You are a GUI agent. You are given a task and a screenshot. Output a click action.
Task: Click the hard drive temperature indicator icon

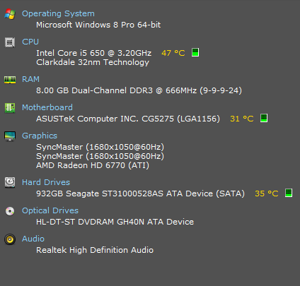coord(289,193)
